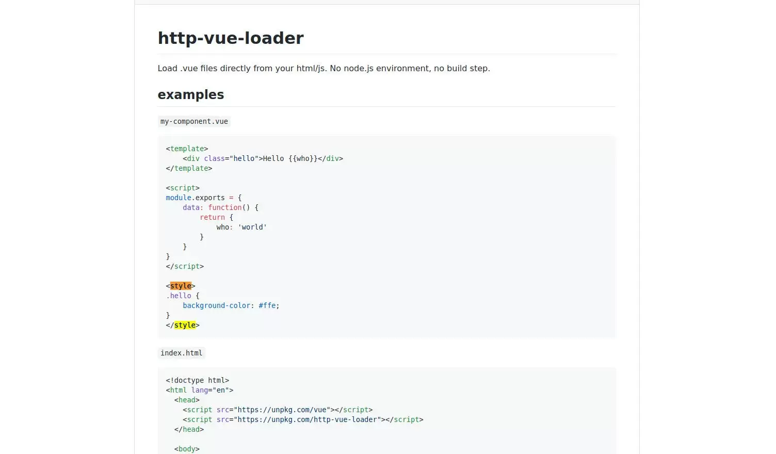776x454 pixels.
Task: Click the .hello selector line
Action: coord(183,296)
